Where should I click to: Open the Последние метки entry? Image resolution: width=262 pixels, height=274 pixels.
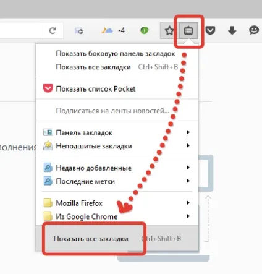click(x=117, y=181)
